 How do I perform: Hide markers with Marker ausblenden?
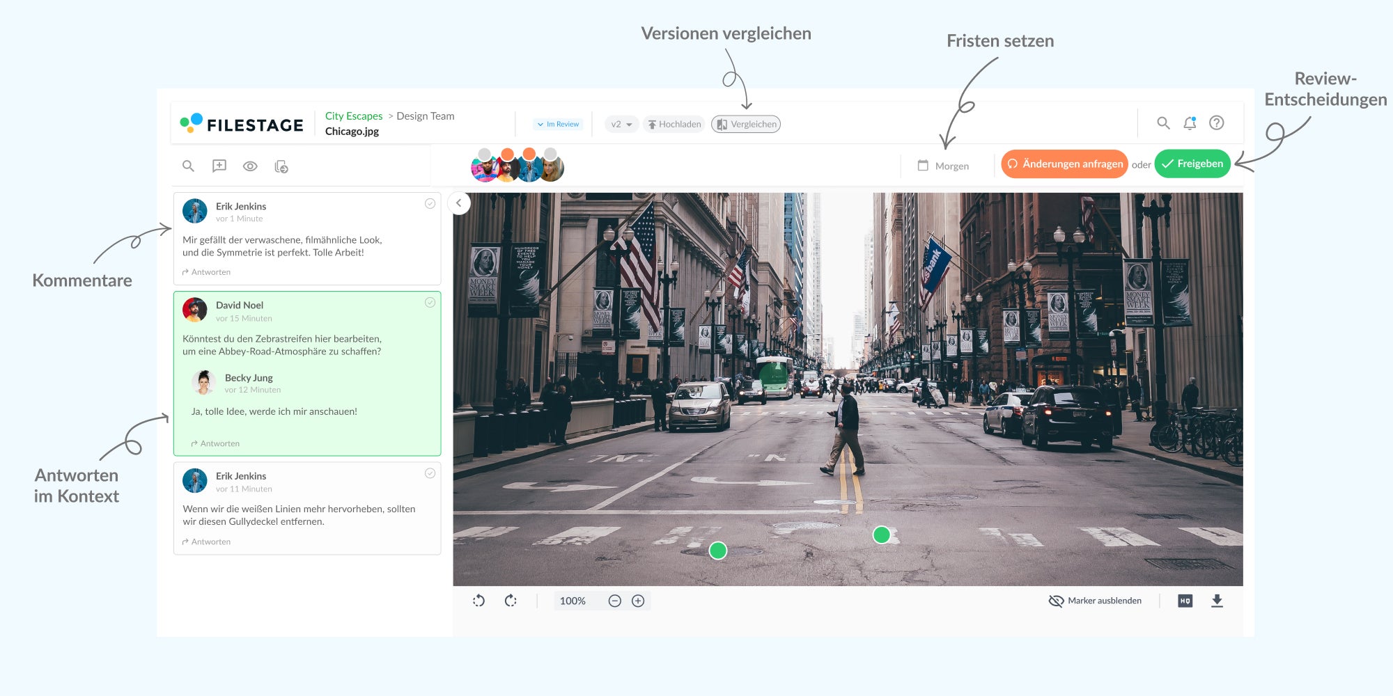click(x=1095, y=600)
